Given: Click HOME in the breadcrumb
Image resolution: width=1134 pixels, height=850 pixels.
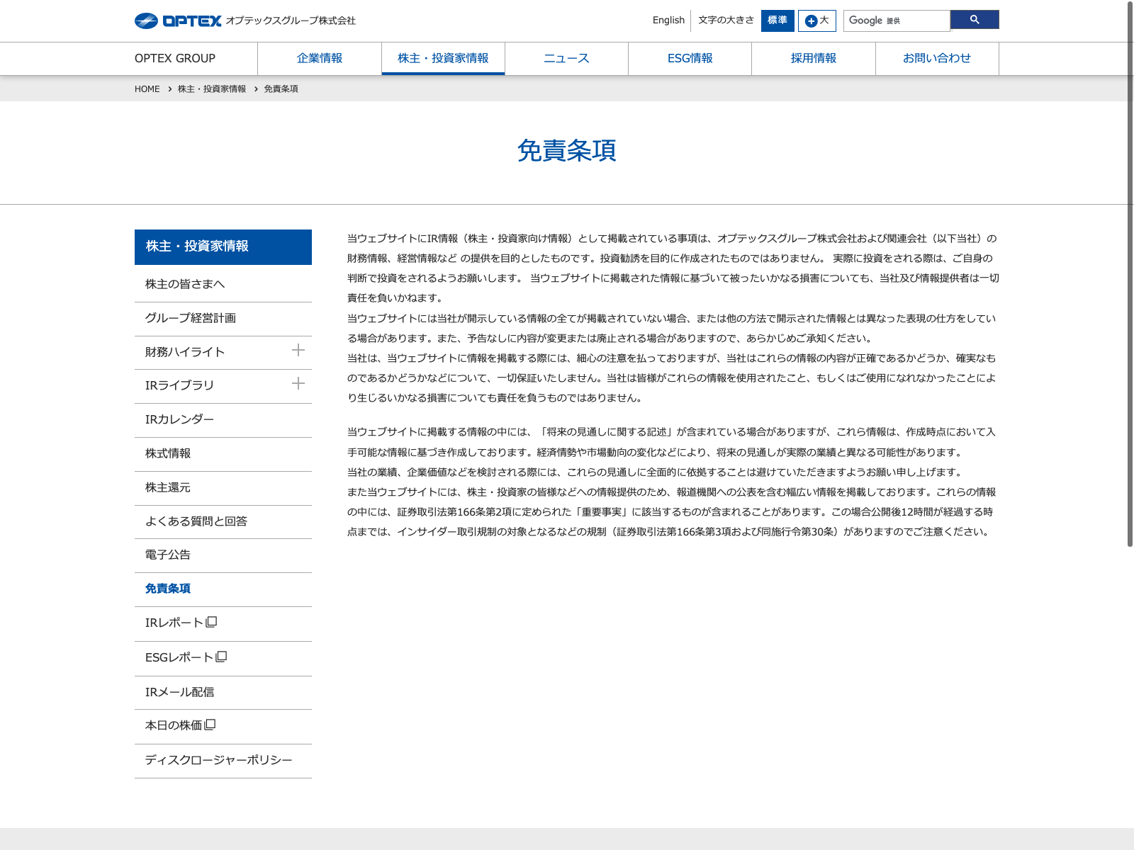Looking at the screenshot, I should [147, 89].
